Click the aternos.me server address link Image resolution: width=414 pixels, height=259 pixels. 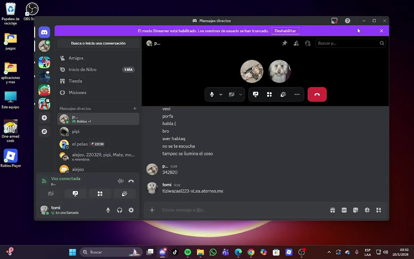coord(193,191)
